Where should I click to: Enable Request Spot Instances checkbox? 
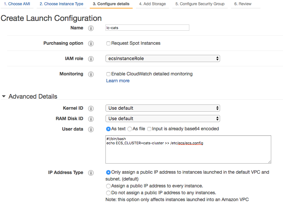click(108, 43)
